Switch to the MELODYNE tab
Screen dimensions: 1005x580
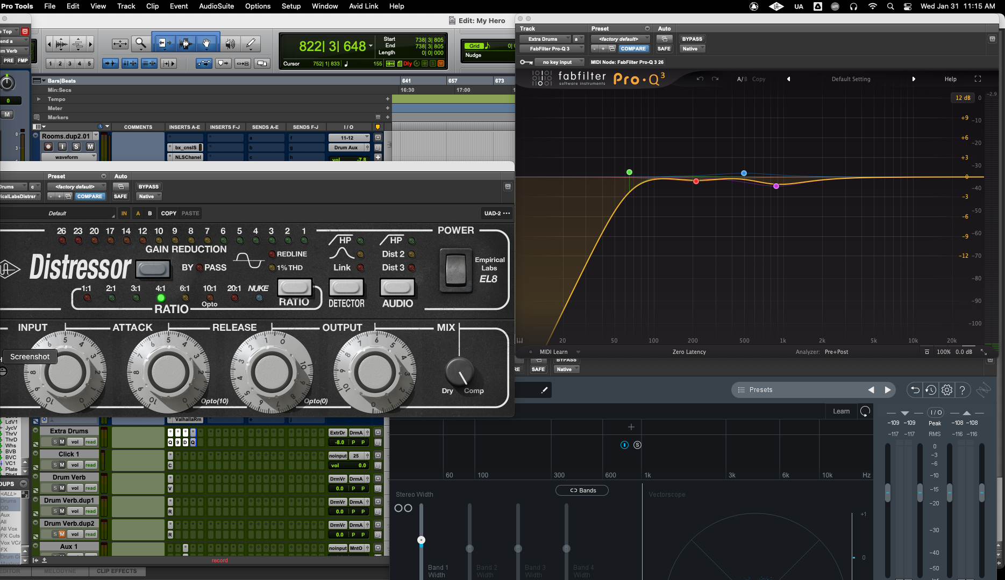pyautogui.click(x=60, y=571)
